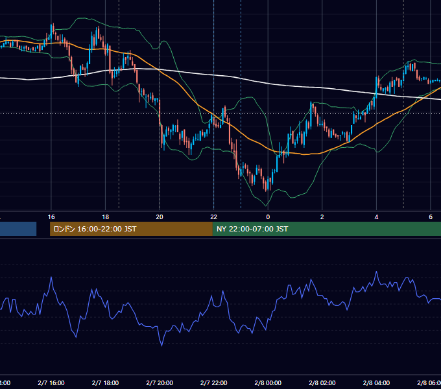The height and width of the screenshot is (389, 441).
Task: Click the unlabeled blue session bar
Action: (x=18, y=229)
